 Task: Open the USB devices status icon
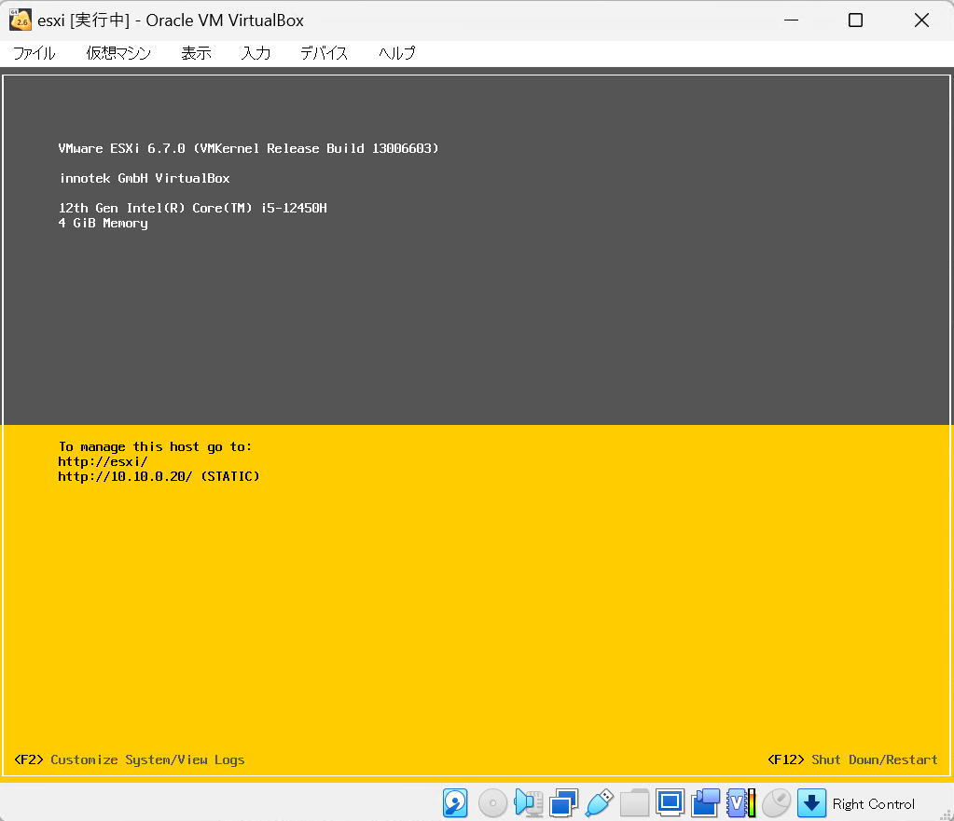coord(600,803)
